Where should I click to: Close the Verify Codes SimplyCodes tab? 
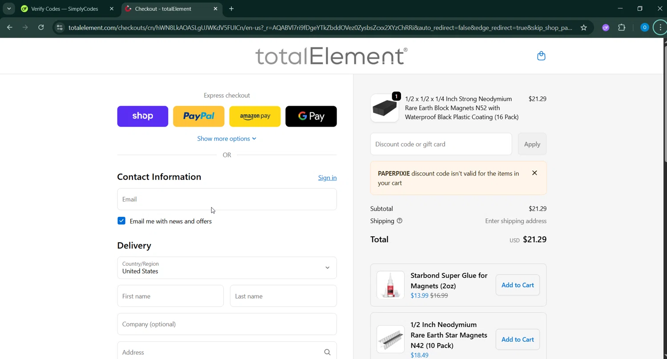[x=112, y=8]
